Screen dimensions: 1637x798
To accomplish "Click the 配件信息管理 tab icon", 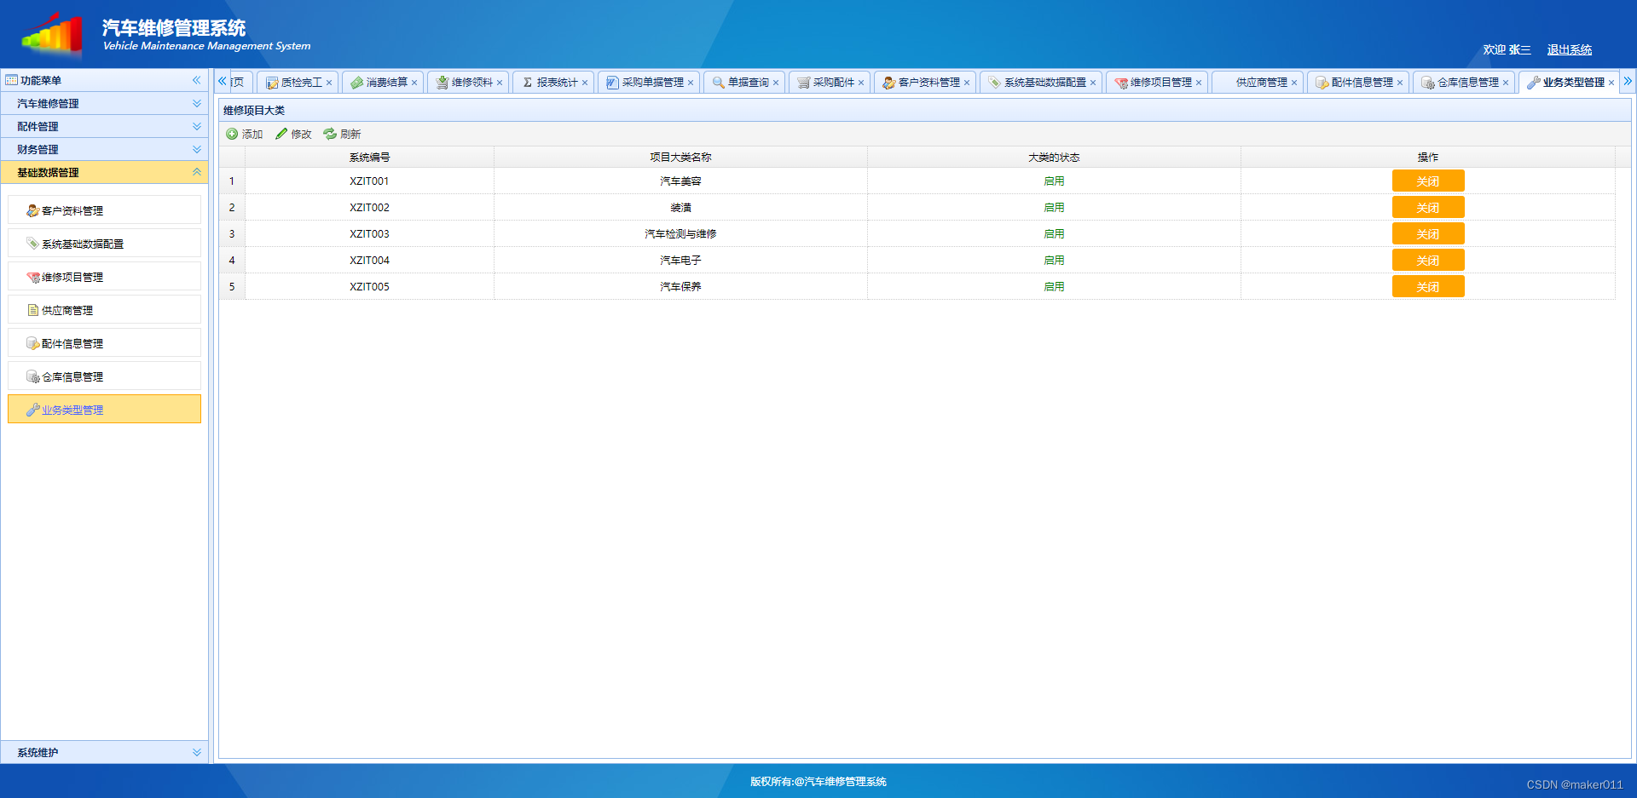I will click(x=1322, y=83).
